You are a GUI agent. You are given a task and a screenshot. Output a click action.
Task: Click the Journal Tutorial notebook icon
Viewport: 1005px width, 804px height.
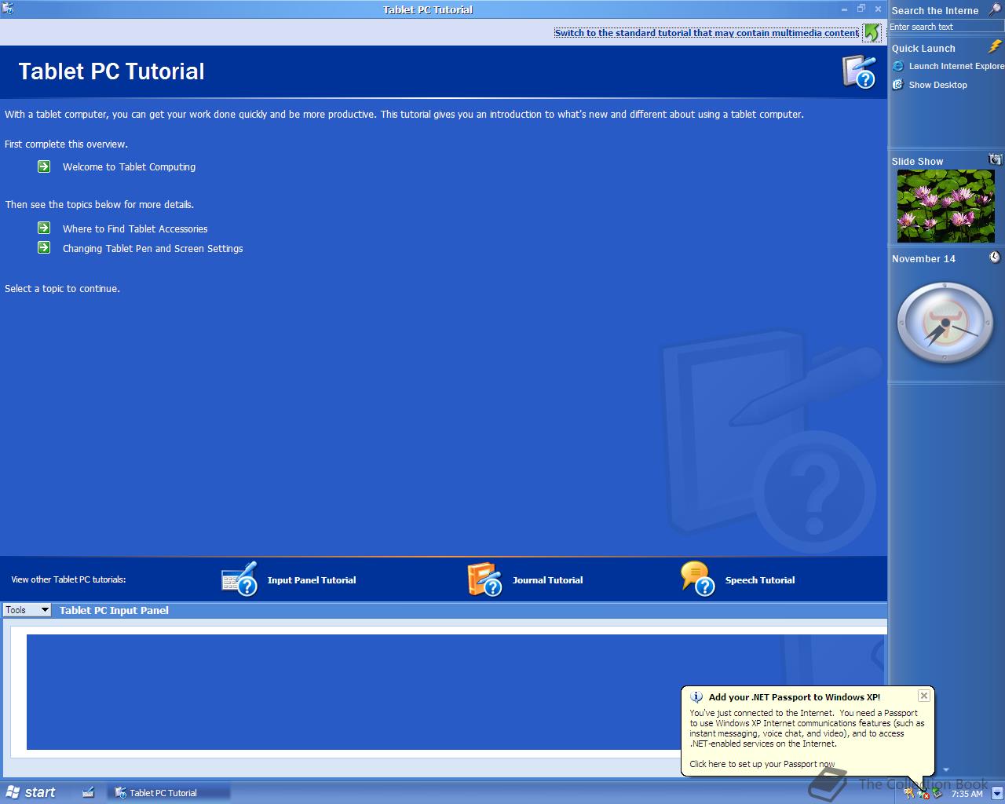(484, 579)
